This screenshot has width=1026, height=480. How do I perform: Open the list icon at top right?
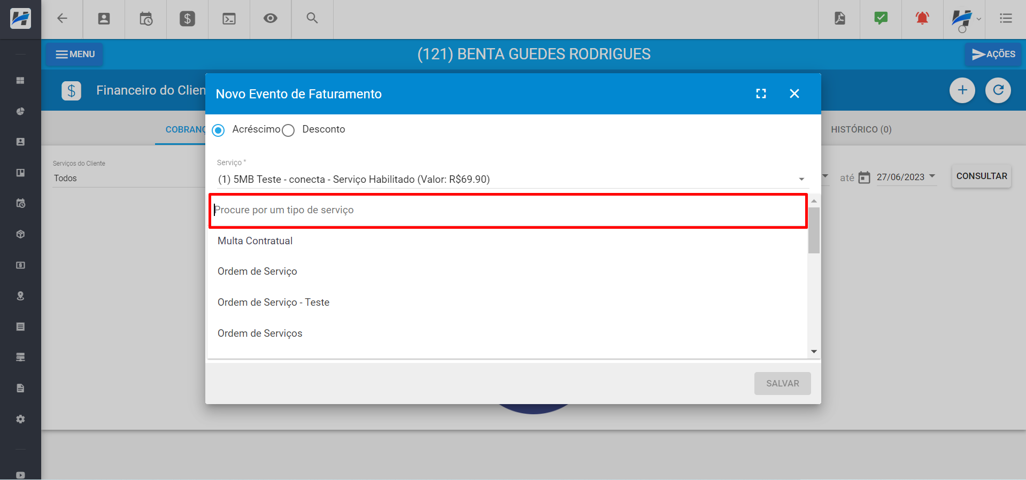pyautogui.click(x=1006, y=19)
